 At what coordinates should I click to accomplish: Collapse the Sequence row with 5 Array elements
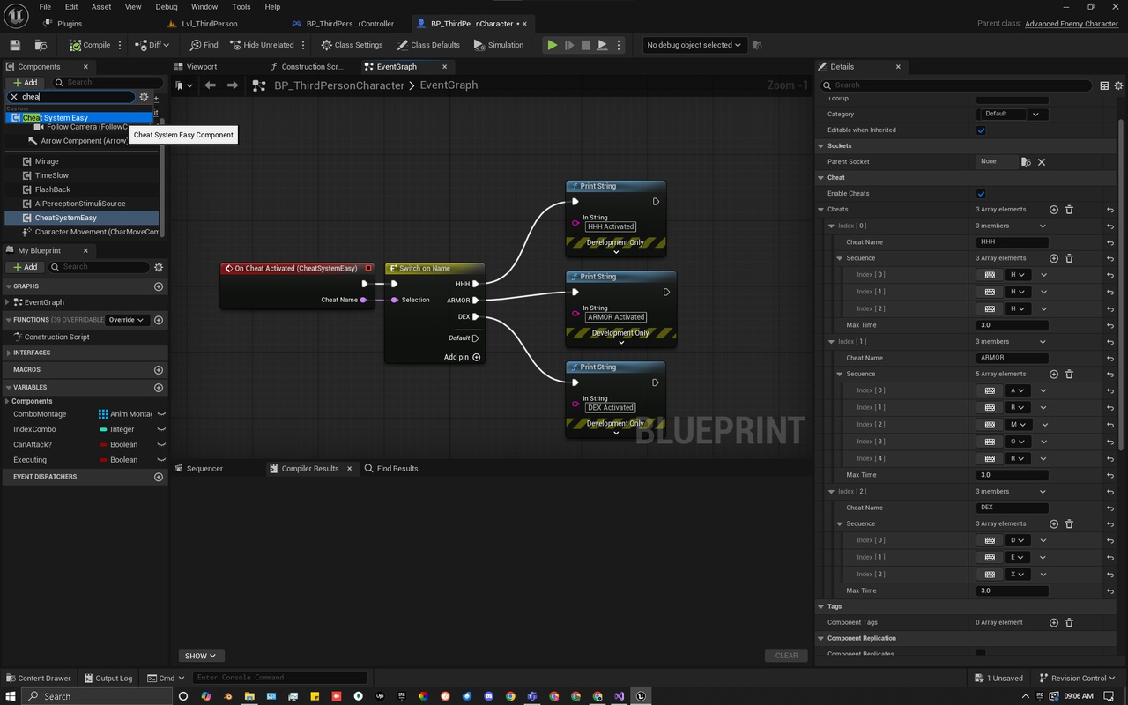[x=840, y=374]
